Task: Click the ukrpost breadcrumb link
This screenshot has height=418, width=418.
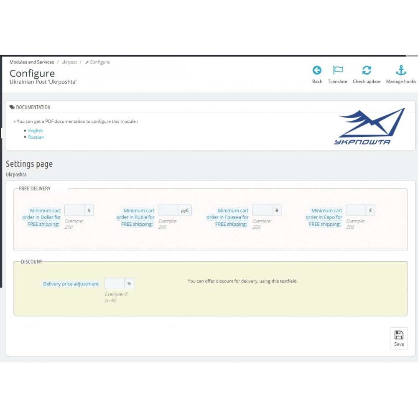Action: [69, 62]
